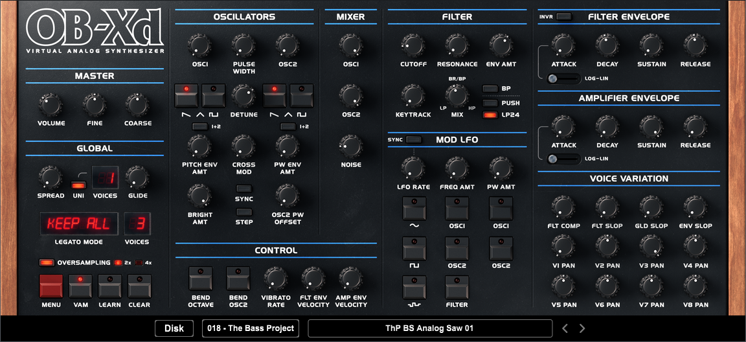This screenshot has width=746, height=342.
Task: Click the Filter Envelope ATTACK knob
Action: tap(563, 45)
